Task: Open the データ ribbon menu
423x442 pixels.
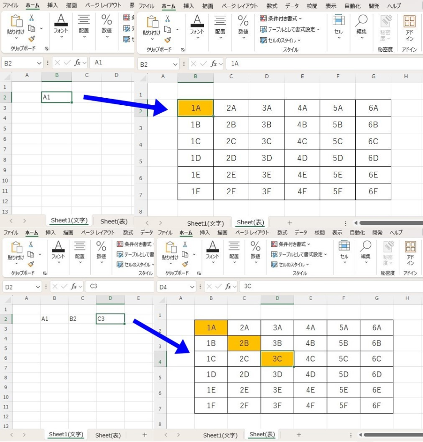Action: 292,6
